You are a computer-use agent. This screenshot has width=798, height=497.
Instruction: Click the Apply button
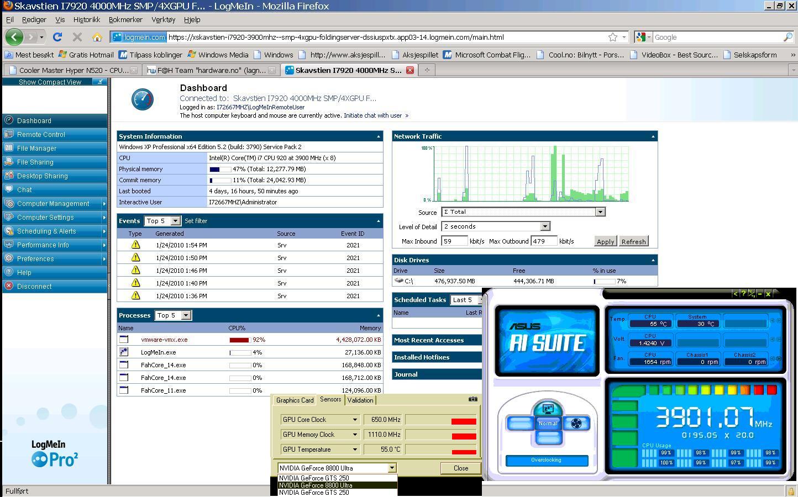pyautogui.click(x=605, y=241)
